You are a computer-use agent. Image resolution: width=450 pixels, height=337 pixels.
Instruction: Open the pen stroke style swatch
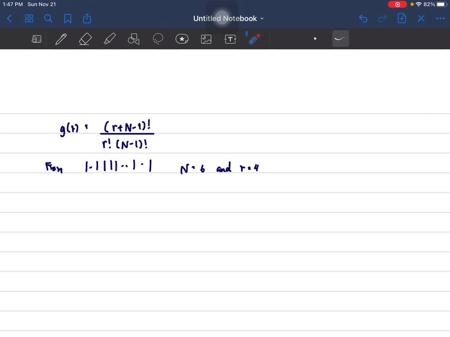pos(341,39)
